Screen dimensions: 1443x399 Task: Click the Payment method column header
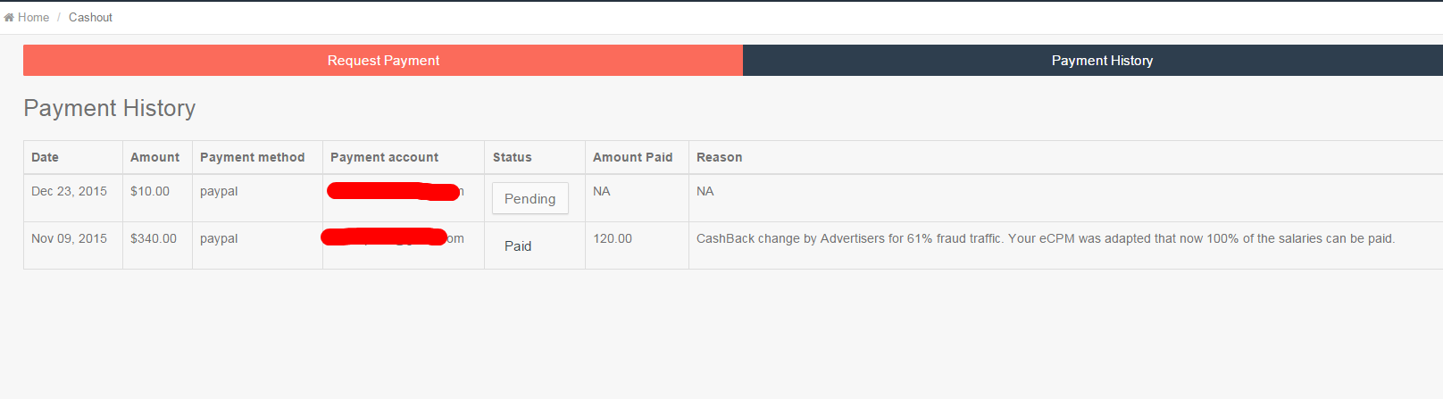coord(252,157)
